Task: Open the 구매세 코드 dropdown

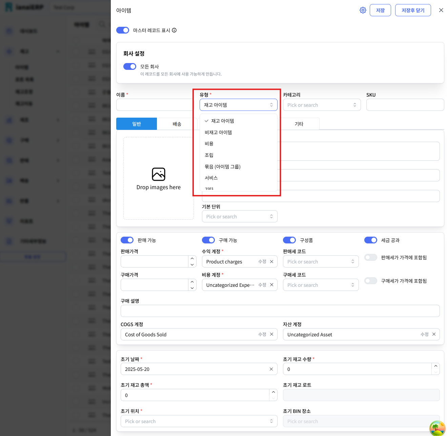Action: point(321,285)
